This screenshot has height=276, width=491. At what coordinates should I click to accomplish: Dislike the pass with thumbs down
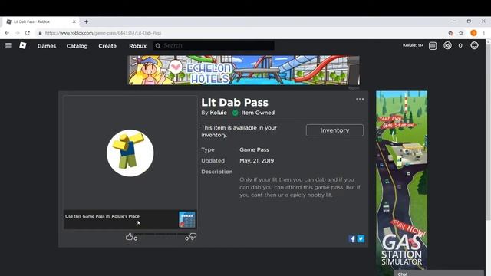[193, 237]
